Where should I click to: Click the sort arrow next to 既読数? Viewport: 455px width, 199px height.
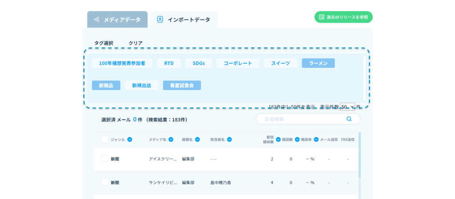(297, 140)
